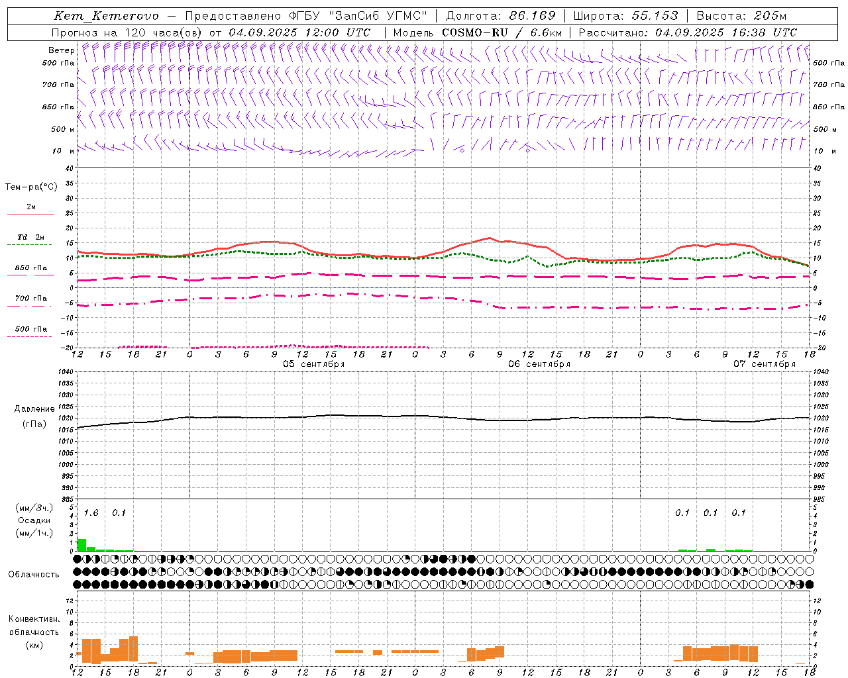Click the 1.6 precipitation amount value
The width and height of the screenshot is (848, 678).
91,512
